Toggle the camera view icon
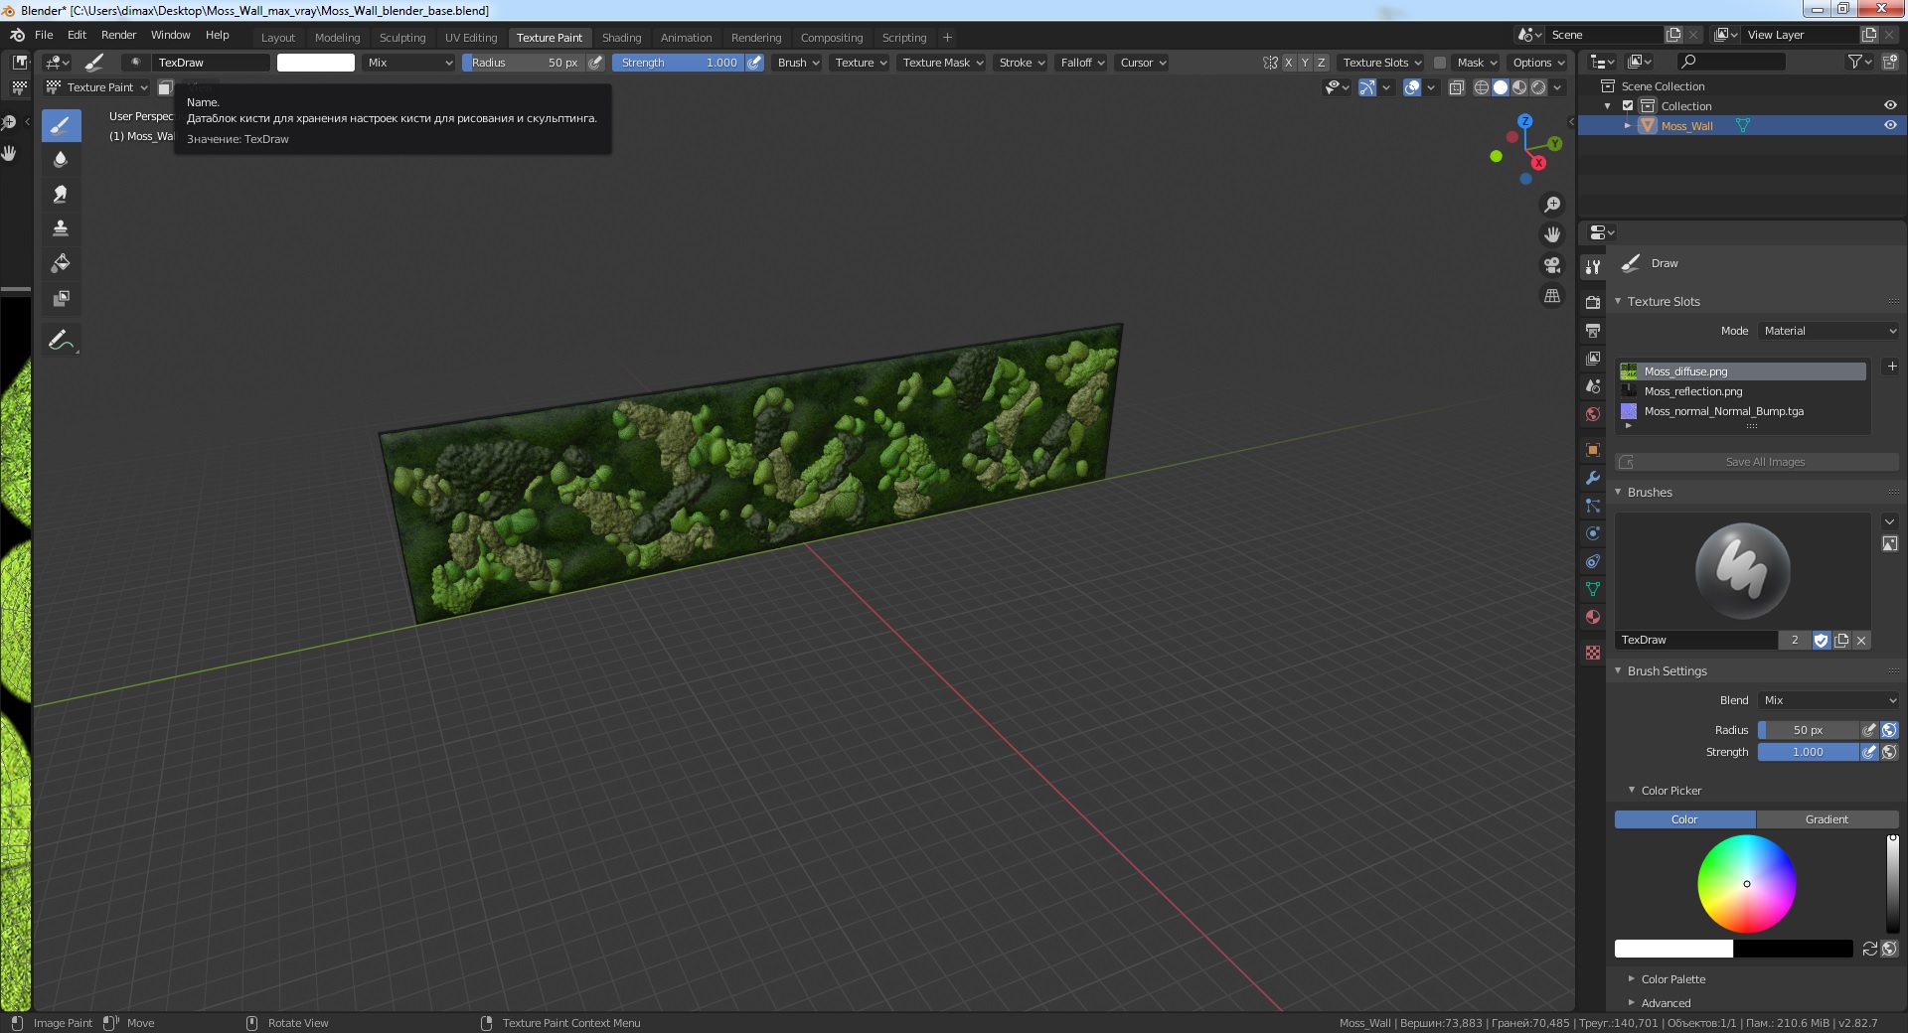This screenshot has height=1033, width=1908. click(x=1551, y=265)
